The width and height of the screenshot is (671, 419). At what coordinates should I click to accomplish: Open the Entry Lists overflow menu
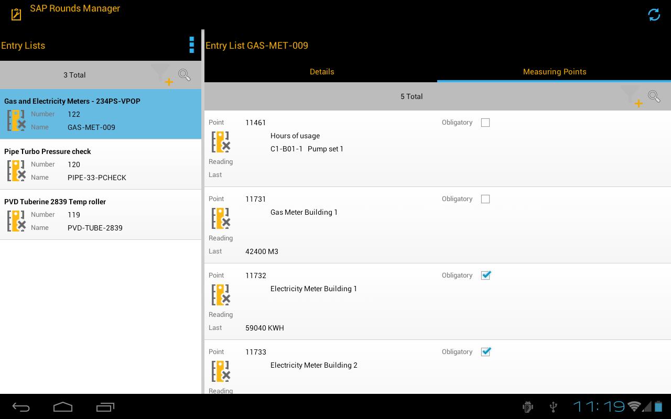[192, 45]
